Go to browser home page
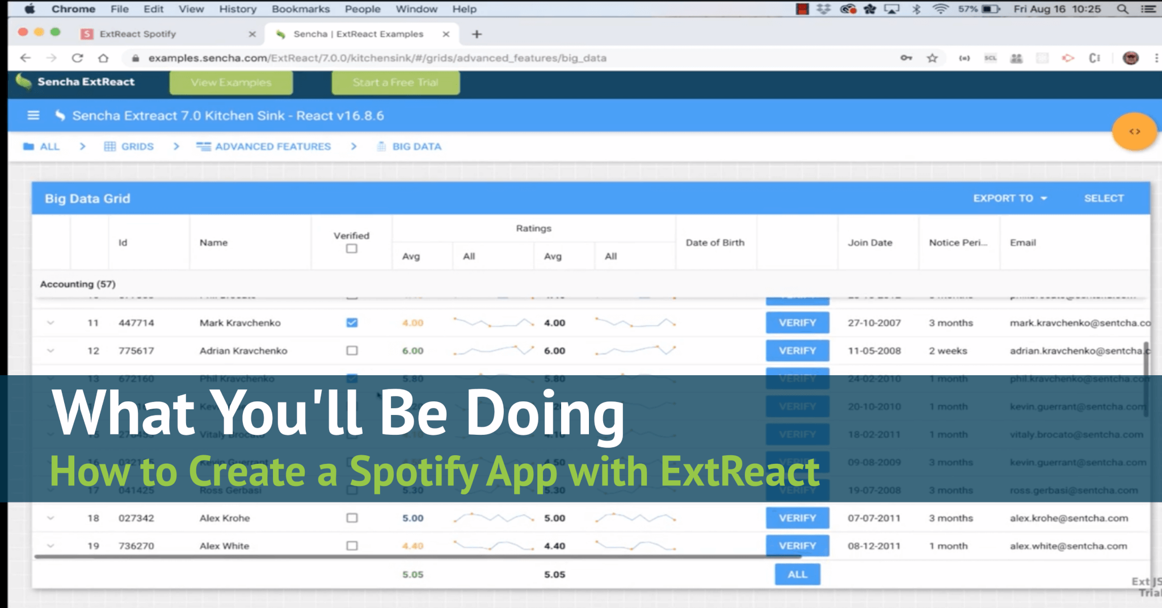Viewport: 1162px width, 608px height. [103, 58]
